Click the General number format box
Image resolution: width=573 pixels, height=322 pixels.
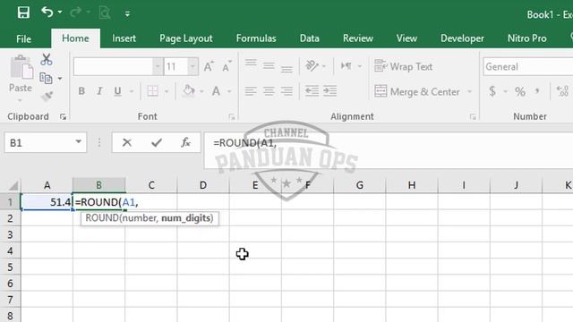527,66
